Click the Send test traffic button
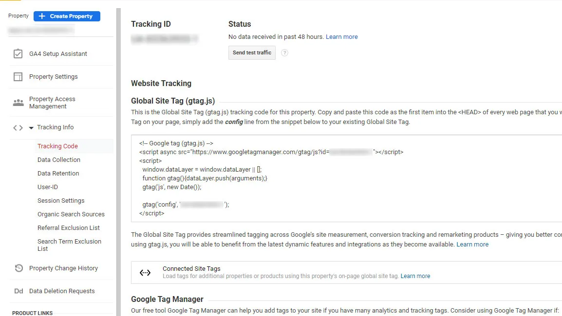This screenshot has height=316, width=562. point(252,53)
